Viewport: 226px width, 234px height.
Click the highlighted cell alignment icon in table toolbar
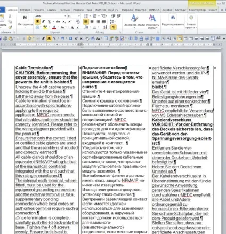click(180, 38)
